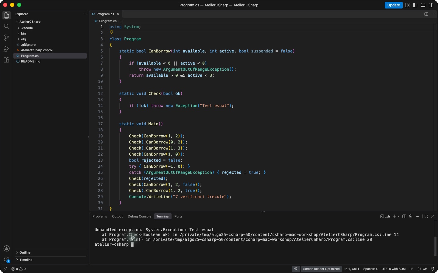Click the zoom magnifier status bar icon
The image size is (438, 273).
(296, 269)
